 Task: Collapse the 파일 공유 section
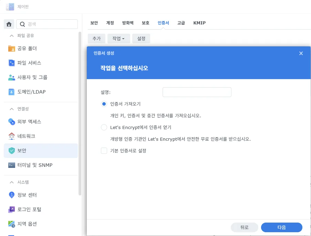pos(11,36)
